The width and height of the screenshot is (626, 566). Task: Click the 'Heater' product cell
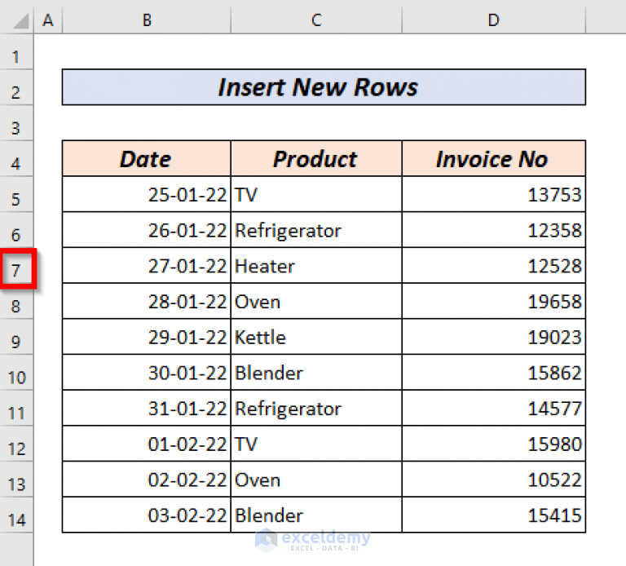point(316,266)
